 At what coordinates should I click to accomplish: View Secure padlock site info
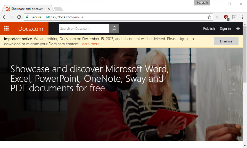tap(34, 17)
